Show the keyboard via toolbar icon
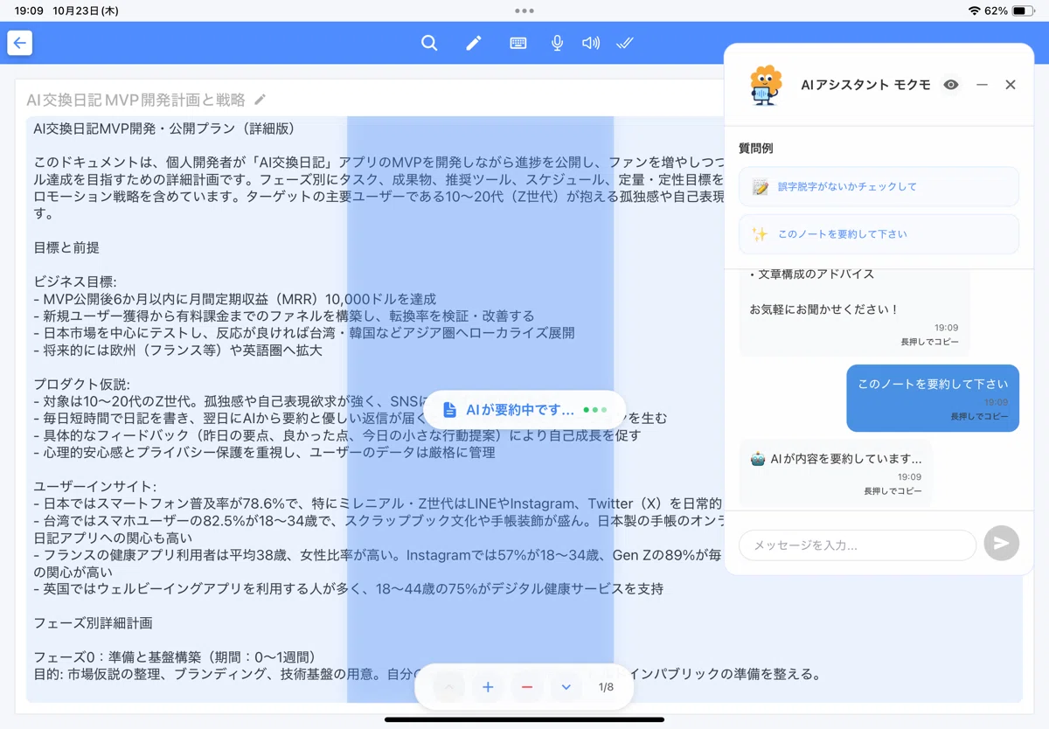This screenshot has height=729, width=1049. click(518, 43)
